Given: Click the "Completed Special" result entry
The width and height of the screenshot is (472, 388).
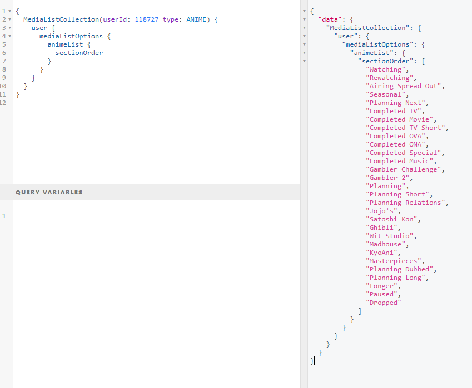Looking at the screenshot, I should (x=404, y=153).
